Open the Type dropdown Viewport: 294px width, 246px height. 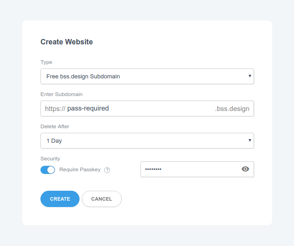(x=147, y=76)
